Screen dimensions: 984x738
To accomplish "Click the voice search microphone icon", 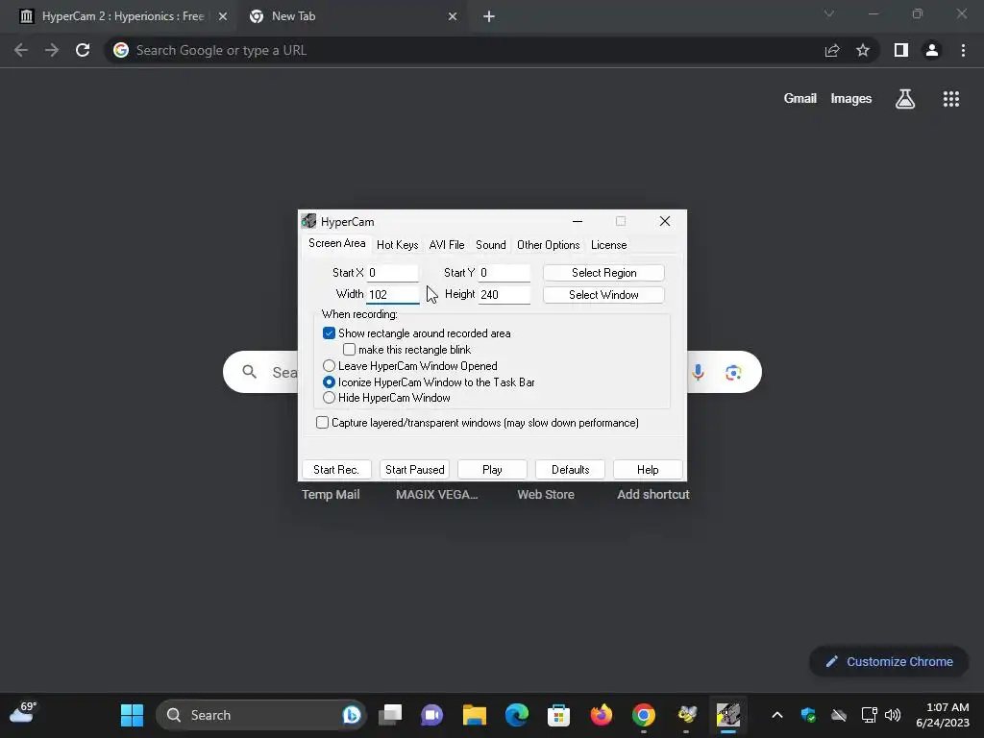I will 698,372.
